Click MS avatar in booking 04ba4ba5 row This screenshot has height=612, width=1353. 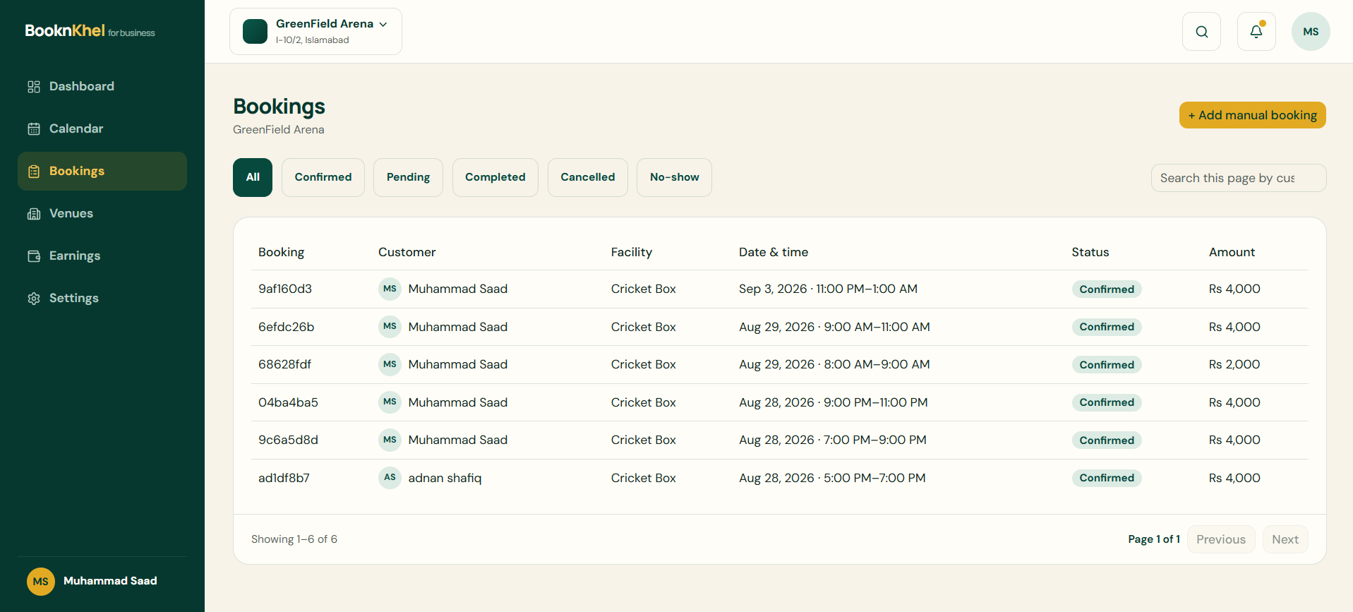coord(390,402)
